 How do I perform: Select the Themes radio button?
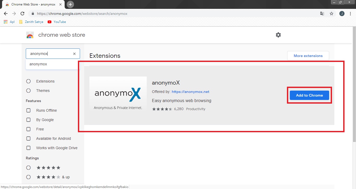(x=28, y=91)
